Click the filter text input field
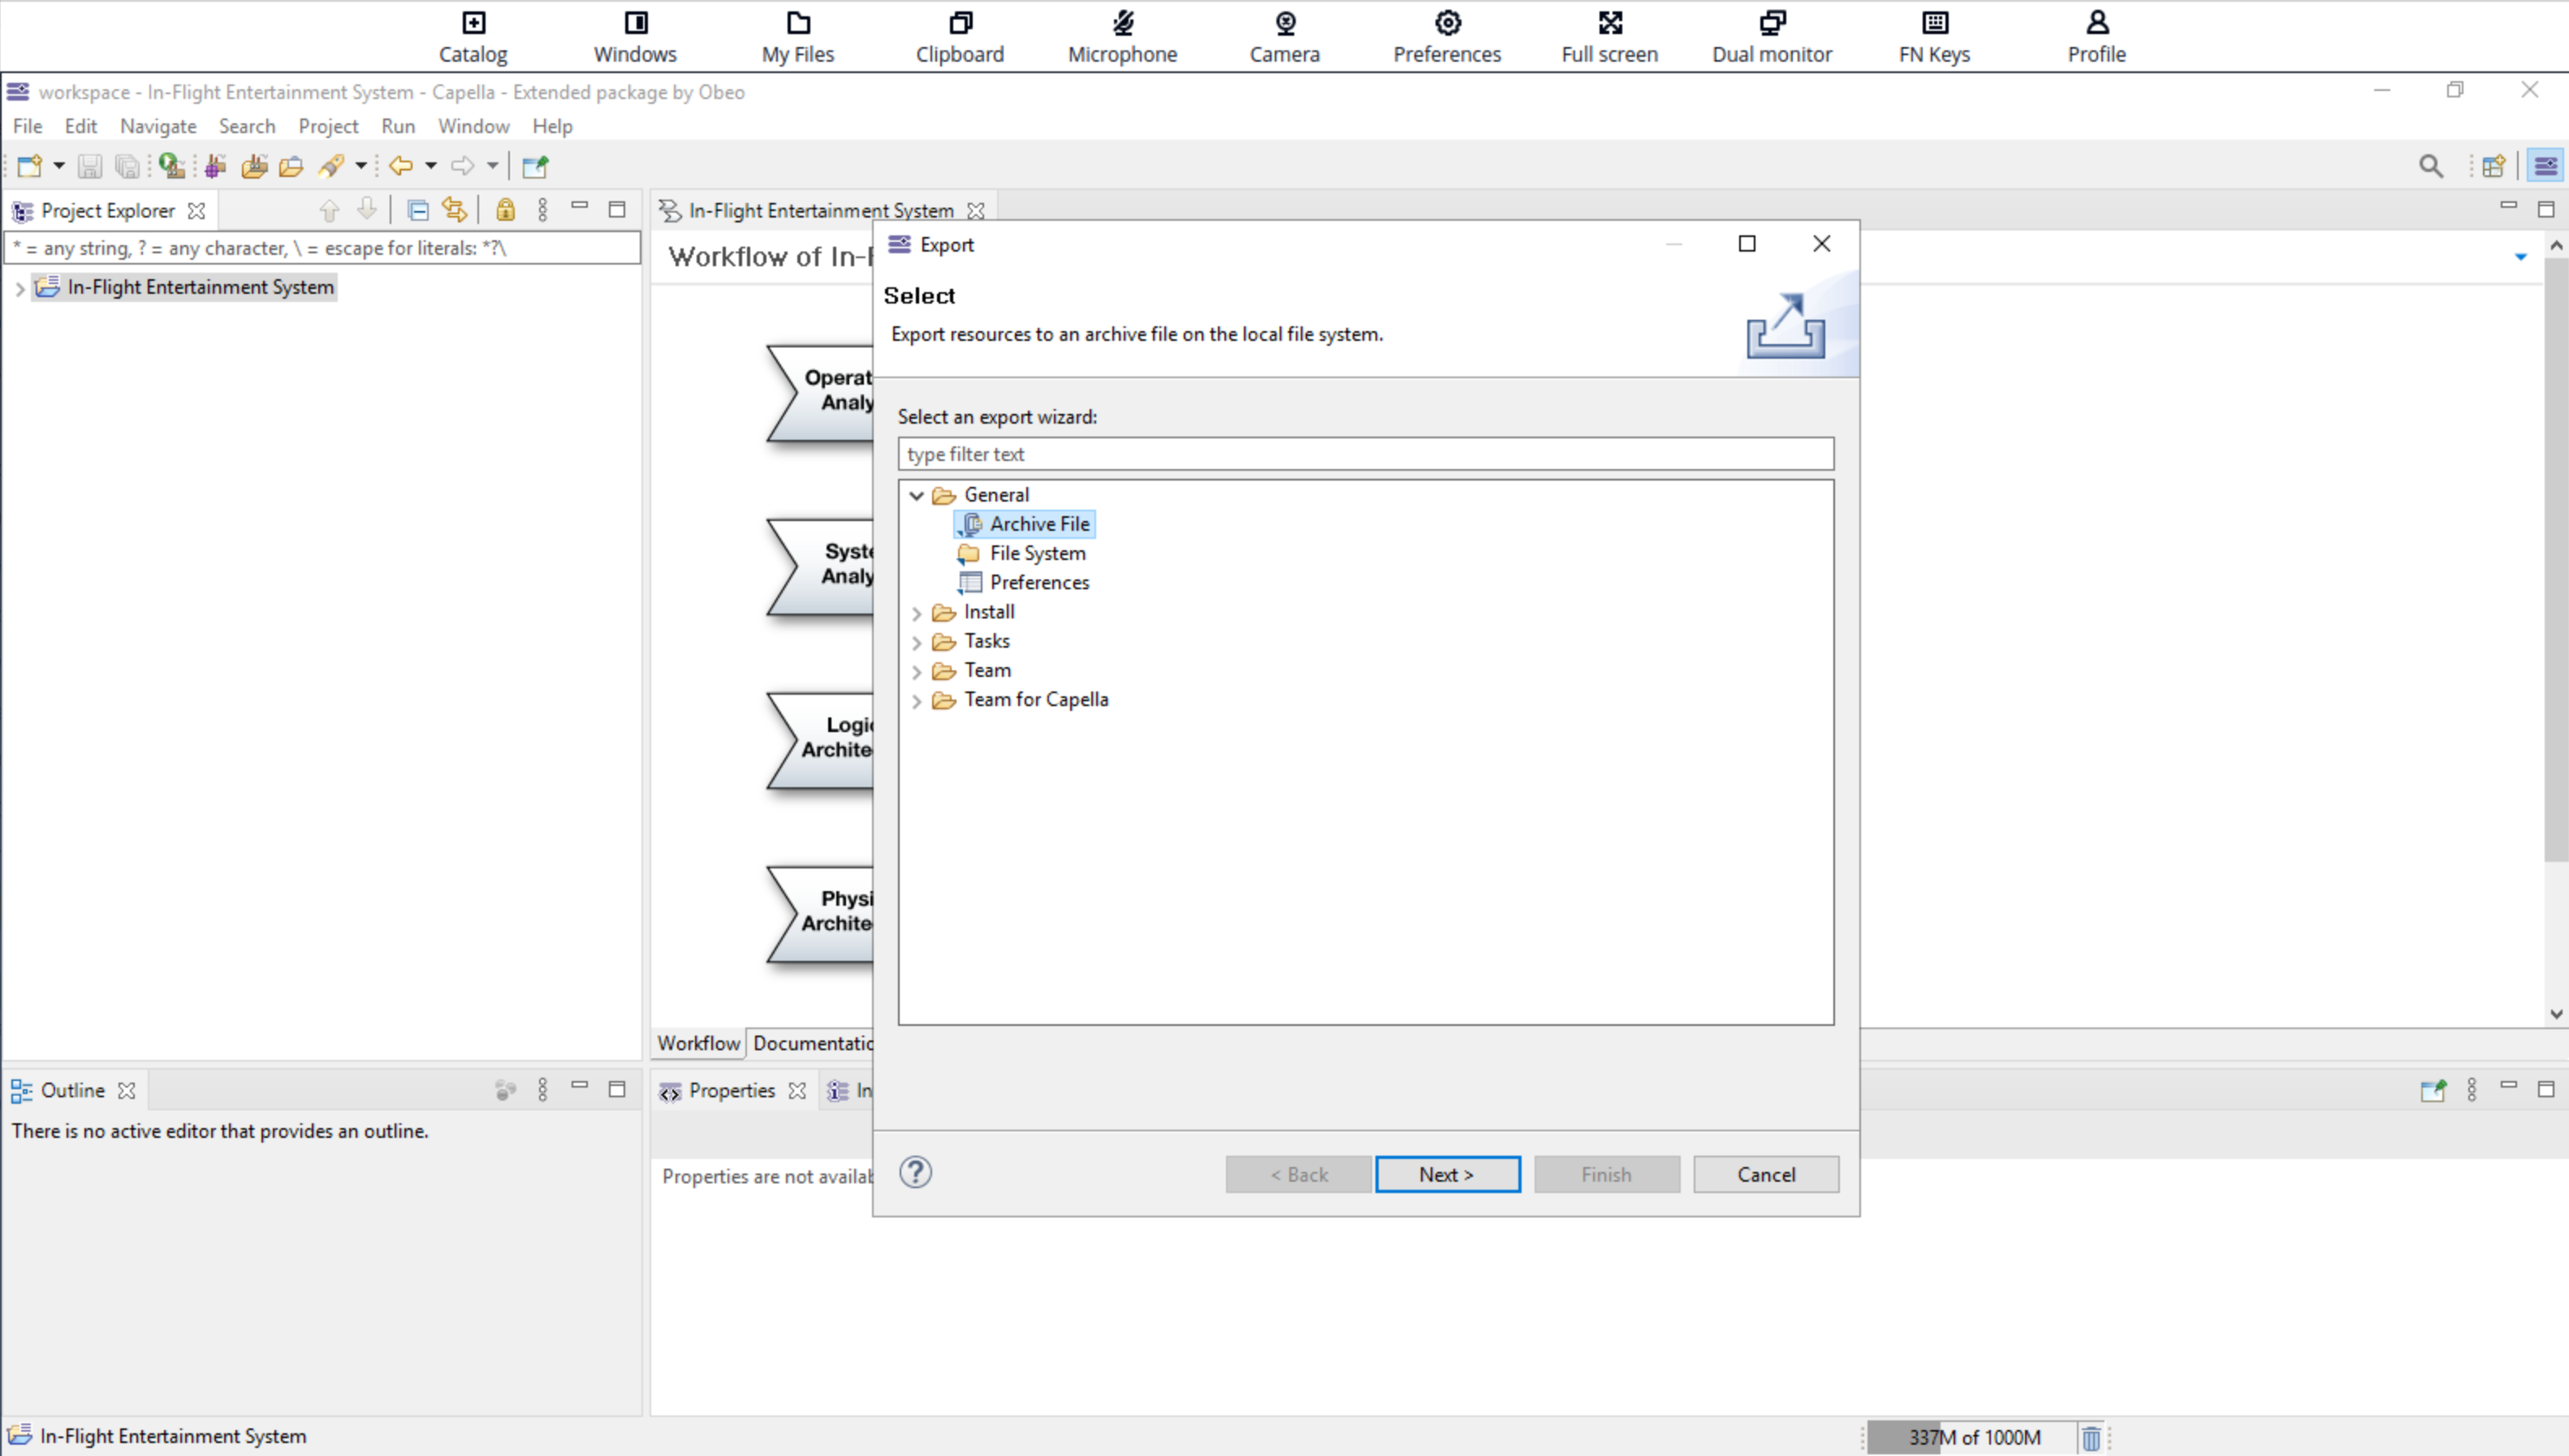 1366,453
